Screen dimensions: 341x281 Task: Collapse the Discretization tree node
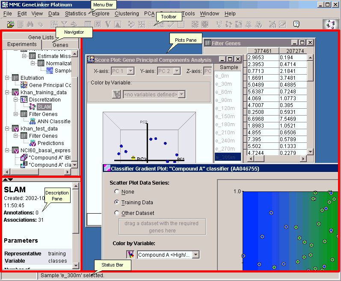click(x=16, y=99)
